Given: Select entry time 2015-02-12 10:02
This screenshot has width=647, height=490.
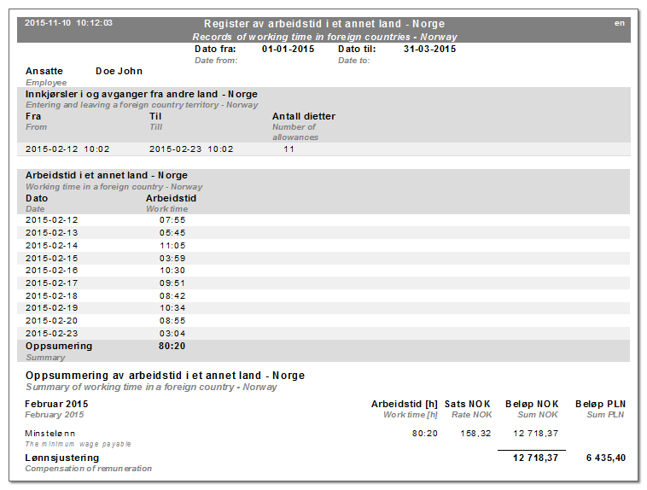Looking at the screenshot, I should coord(67,149).
